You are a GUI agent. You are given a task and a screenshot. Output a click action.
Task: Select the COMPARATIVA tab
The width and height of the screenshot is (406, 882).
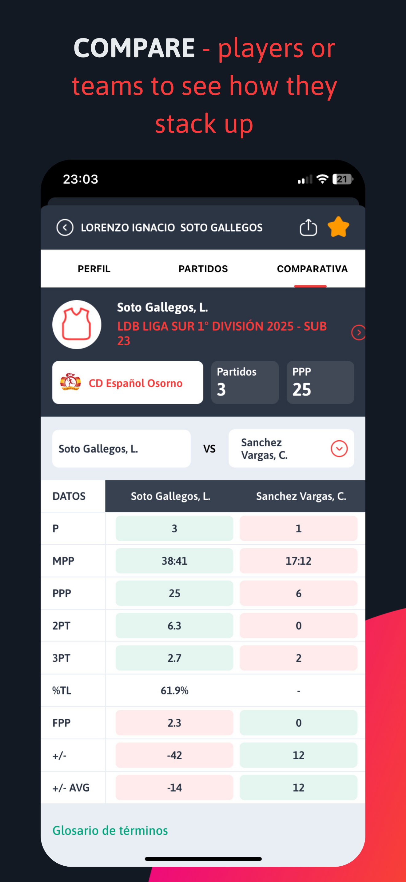click(x=312, y=269)
